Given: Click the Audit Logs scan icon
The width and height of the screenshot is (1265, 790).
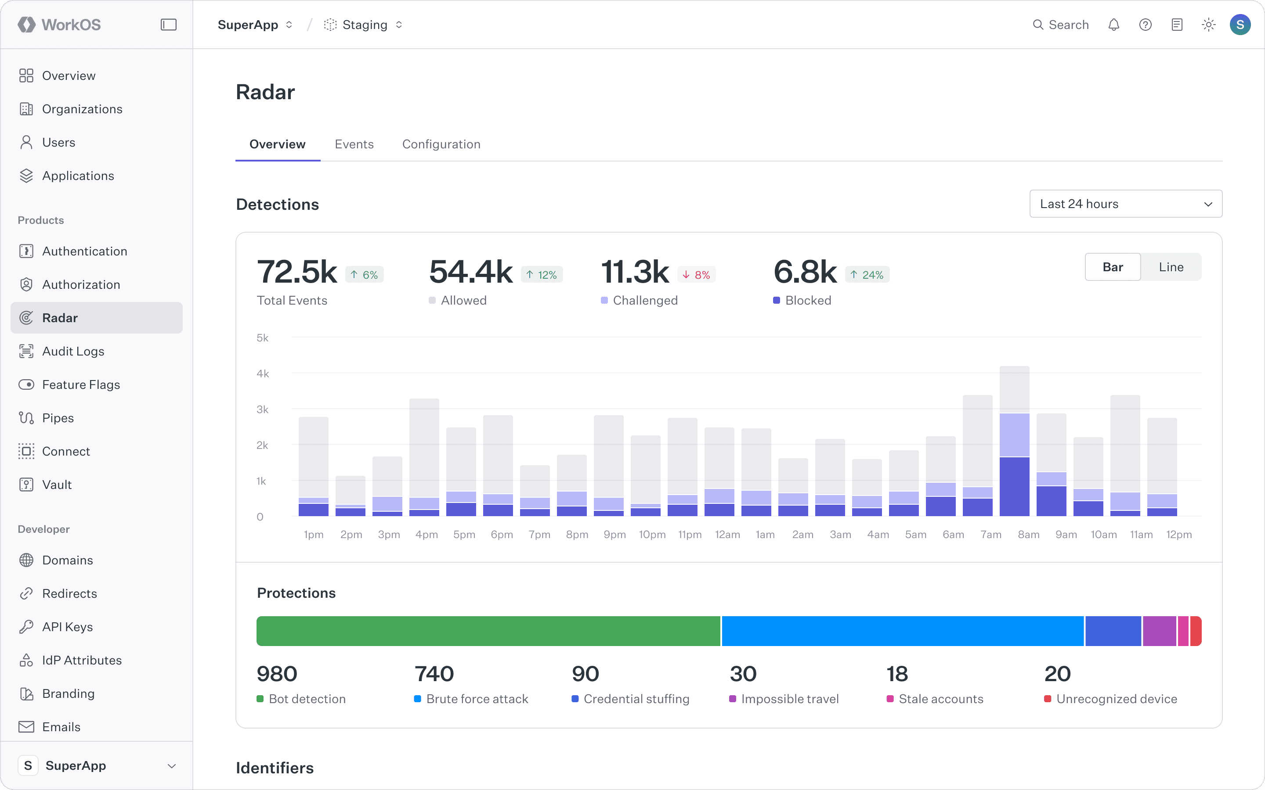Looking at the screenshot, I should click(26, 351).
